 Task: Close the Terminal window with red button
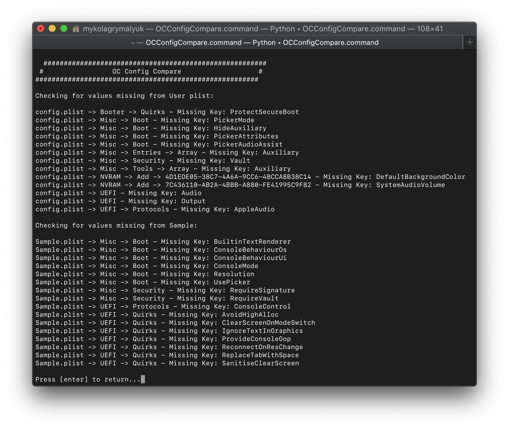coord(41,29)
